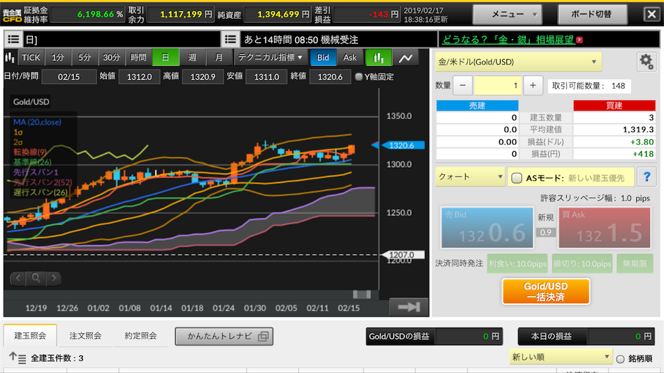The height and width of the screenshot is (373, 664).
Task: Click the sort positions list icon
Action: [x=18, y=357]
